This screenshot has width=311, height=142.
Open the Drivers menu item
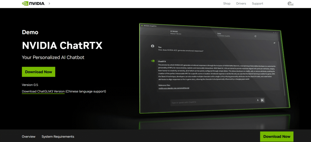tap(241, 4)
